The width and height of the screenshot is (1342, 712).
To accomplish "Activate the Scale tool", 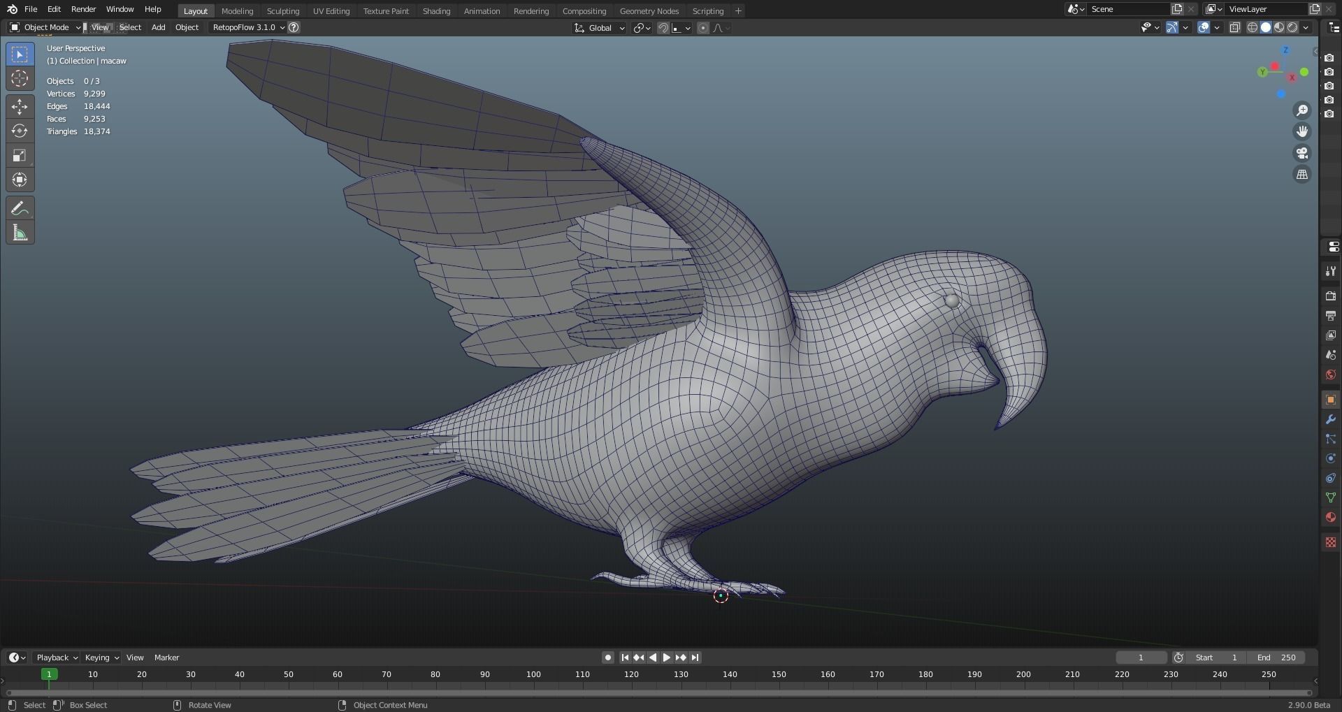I will click(20, 155).
